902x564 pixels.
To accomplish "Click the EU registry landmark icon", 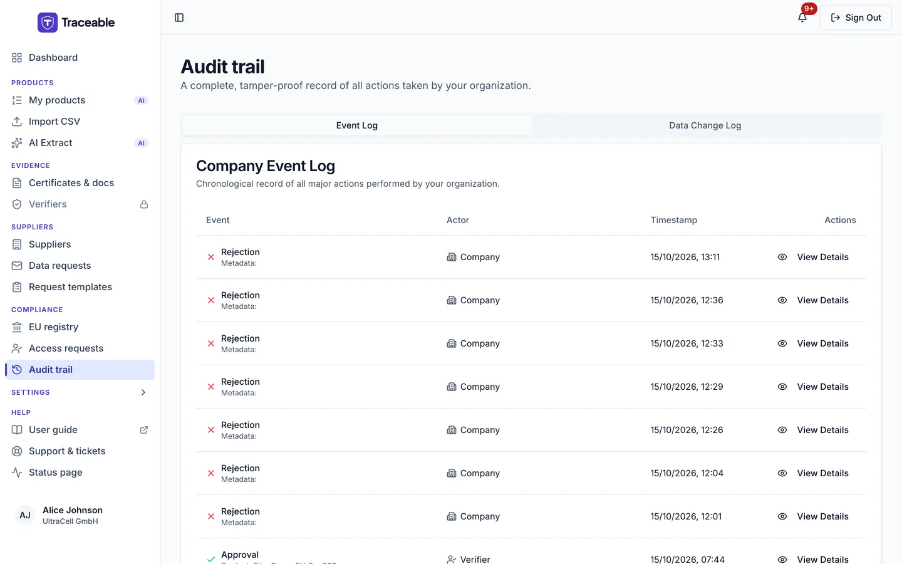I will click(x=17, y=327).
